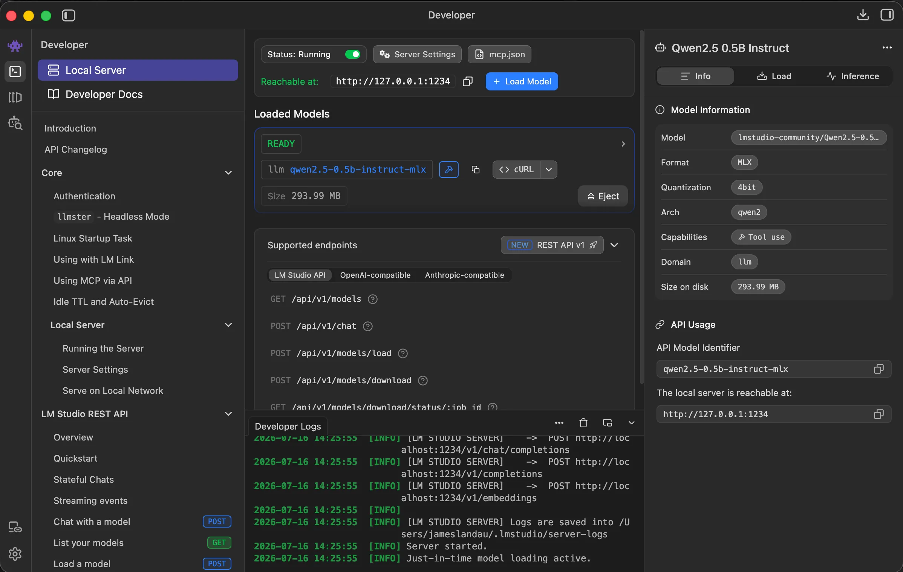Open Idle TTL and Auto-Evict page
Screen dimensions: 903x572
click(x=104, y=301)
